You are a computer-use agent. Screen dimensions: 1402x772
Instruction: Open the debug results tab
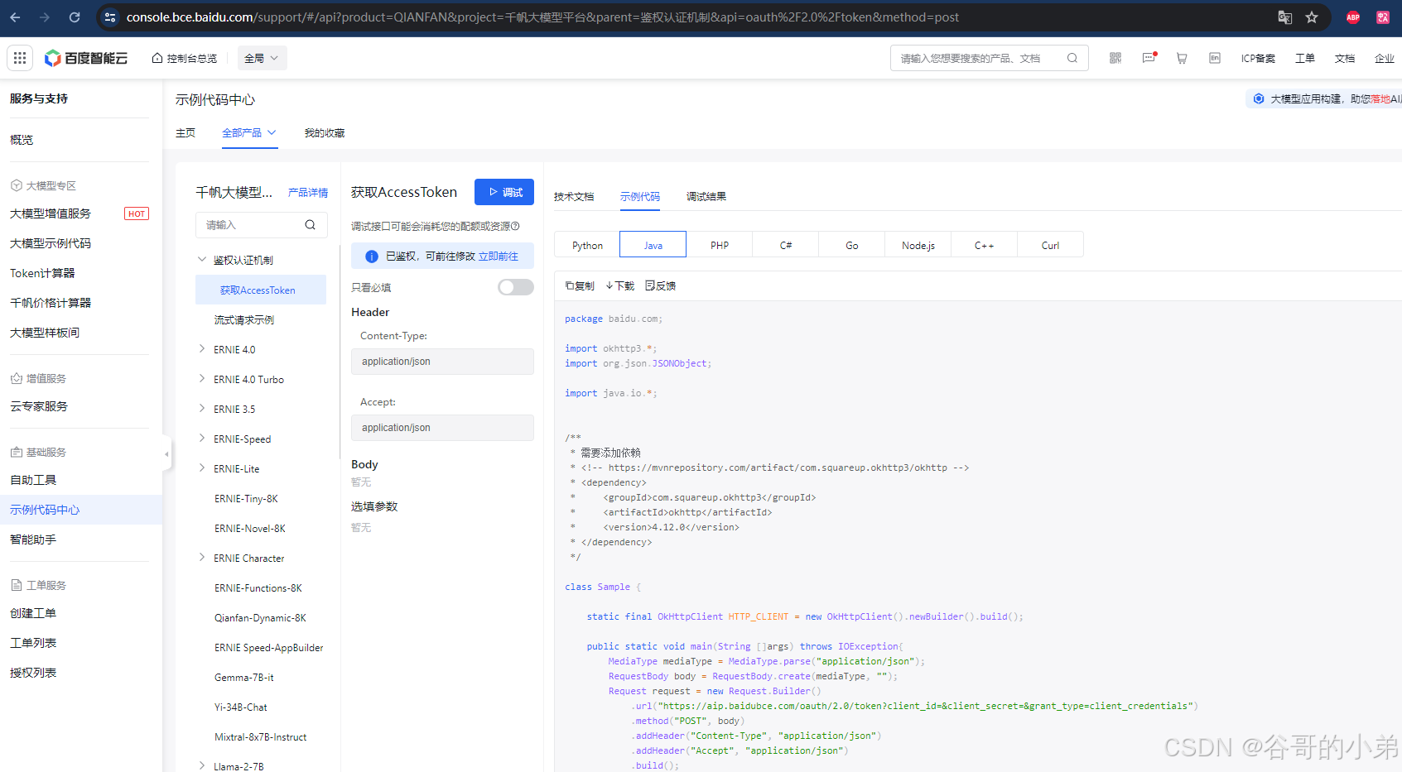pyautogui.click(x=706, y=196)
